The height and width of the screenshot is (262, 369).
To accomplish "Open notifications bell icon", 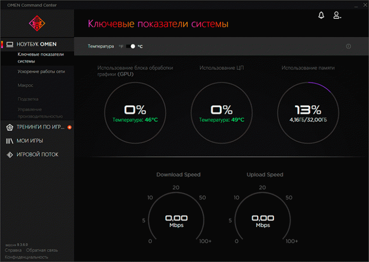I will click(321, 15).
